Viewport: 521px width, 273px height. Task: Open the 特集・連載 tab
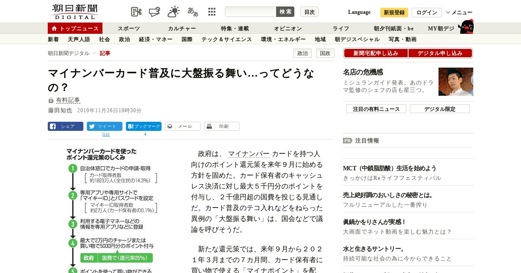[235, 29]
